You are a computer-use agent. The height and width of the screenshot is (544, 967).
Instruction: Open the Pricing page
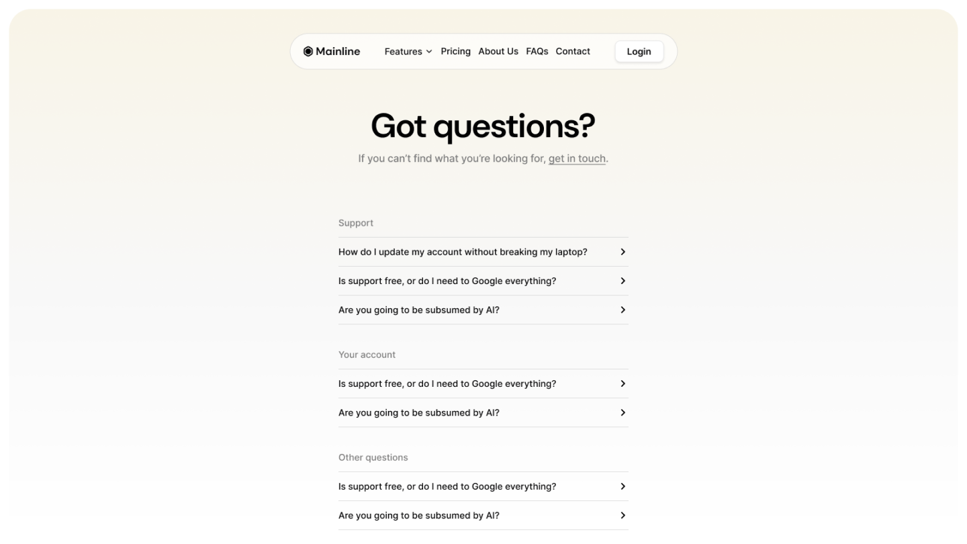[455, 52]
